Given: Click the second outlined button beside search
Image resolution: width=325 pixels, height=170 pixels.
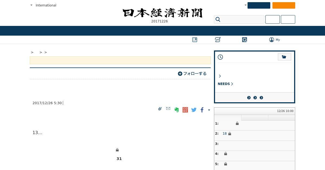Looking at the screenshot, I should (288, 19).
